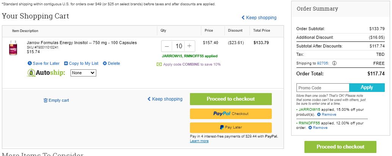Click the Empty cart trash icon

45,100
